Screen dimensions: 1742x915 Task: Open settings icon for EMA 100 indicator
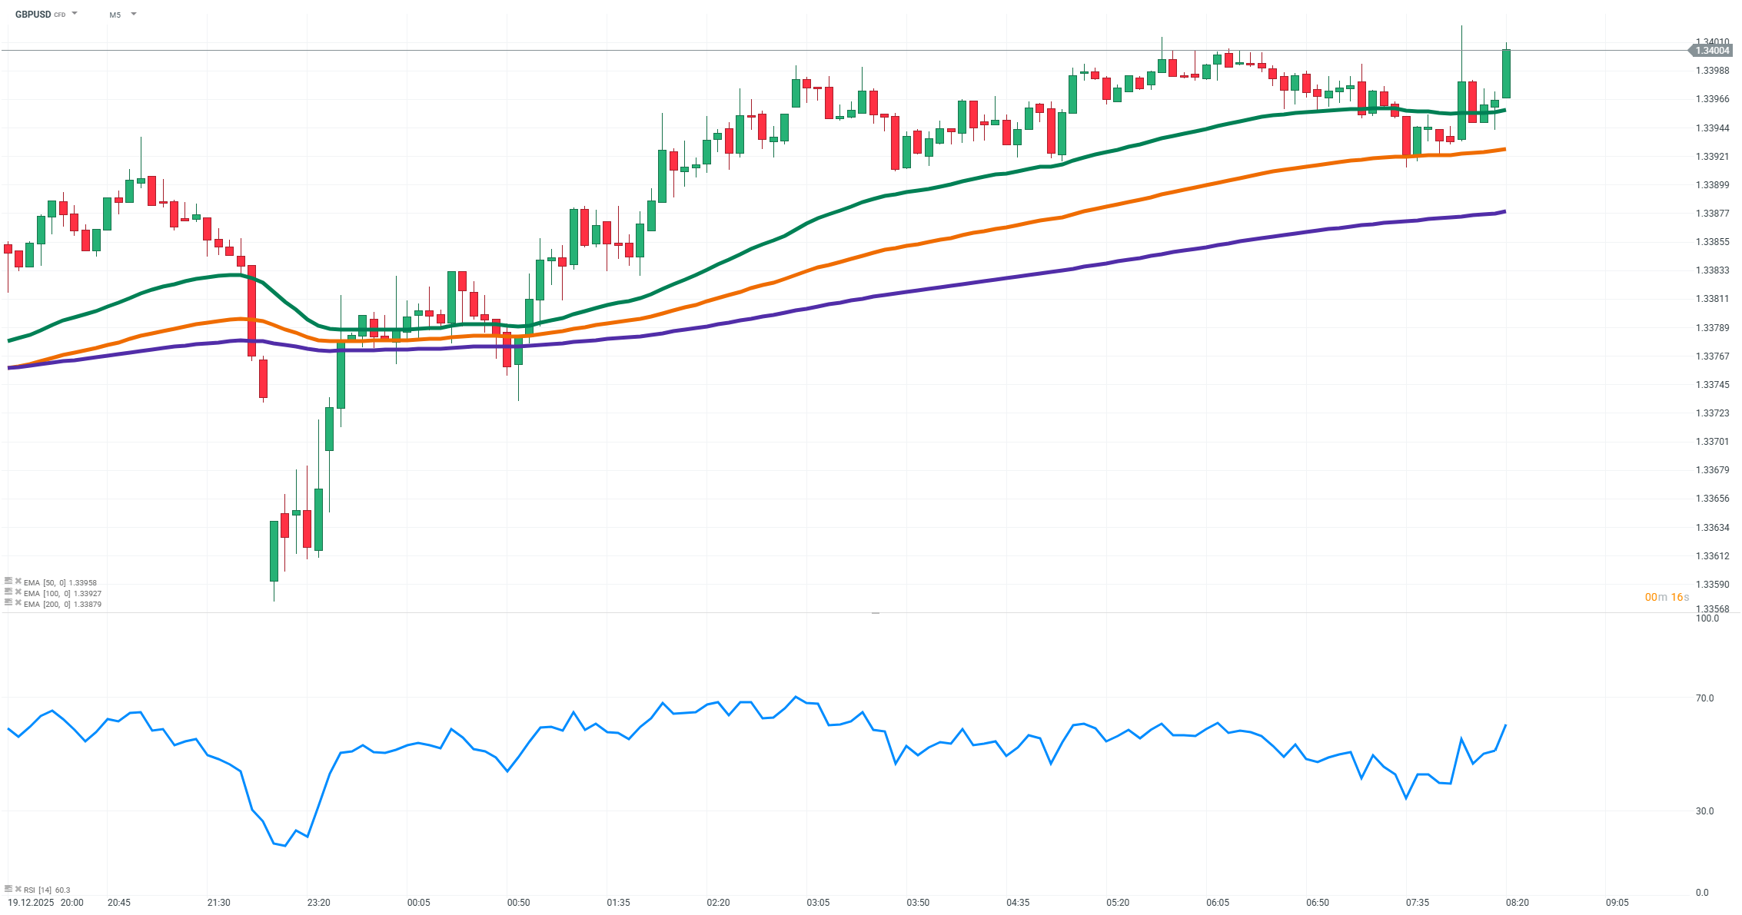click(x=8, y=592)
